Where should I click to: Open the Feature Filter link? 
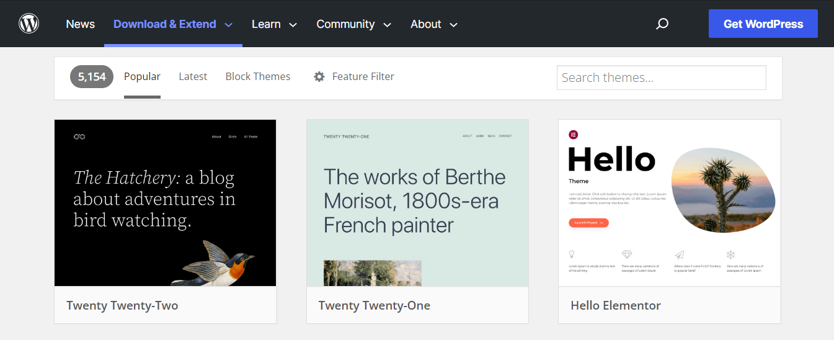point(363,76)
